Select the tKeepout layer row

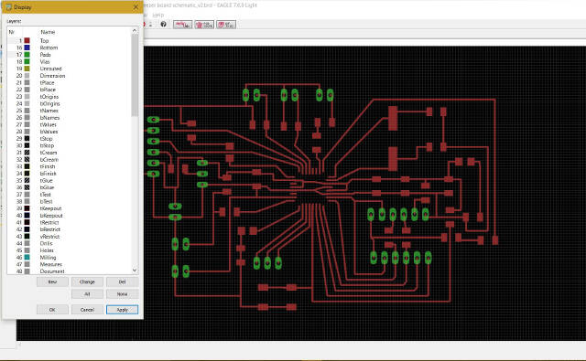(x=70, y=208)
